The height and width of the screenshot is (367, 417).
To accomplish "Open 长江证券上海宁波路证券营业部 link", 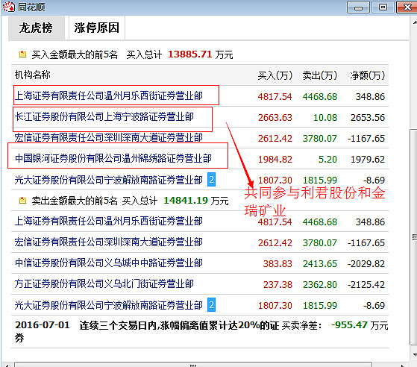I will (104, 117).
